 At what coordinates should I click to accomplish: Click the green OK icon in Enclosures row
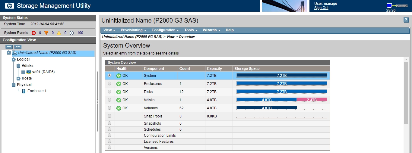click(x=119, y=84)
